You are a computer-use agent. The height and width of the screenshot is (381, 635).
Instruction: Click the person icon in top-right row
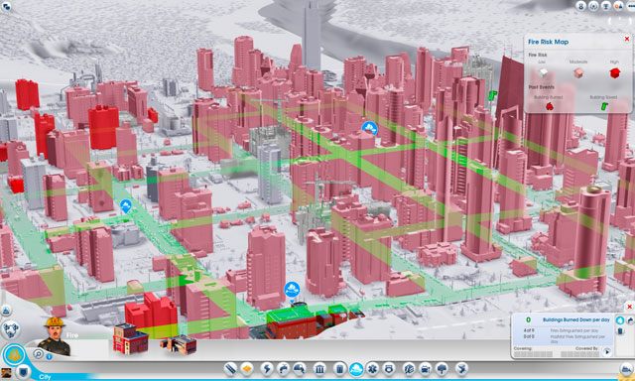pos(581,6)
